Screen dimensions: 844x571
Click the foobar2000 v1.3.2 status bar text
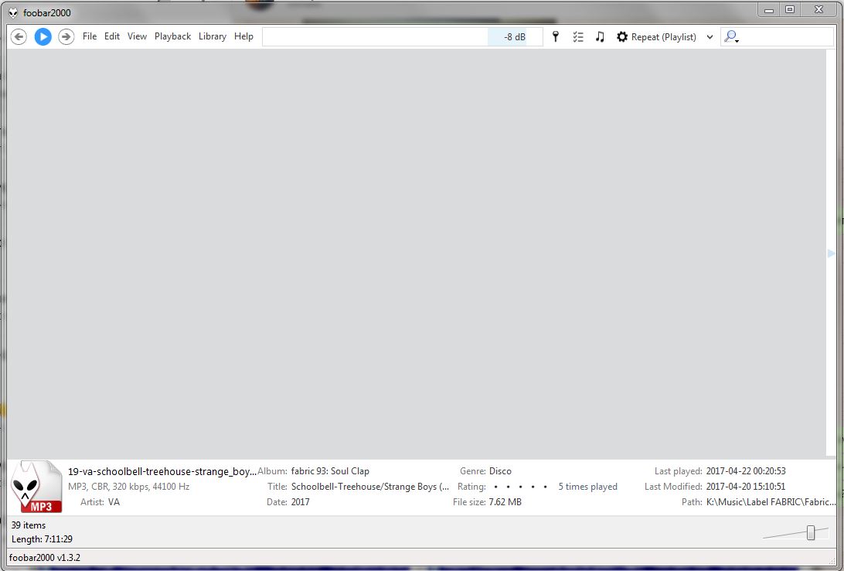tap(45, 558)
